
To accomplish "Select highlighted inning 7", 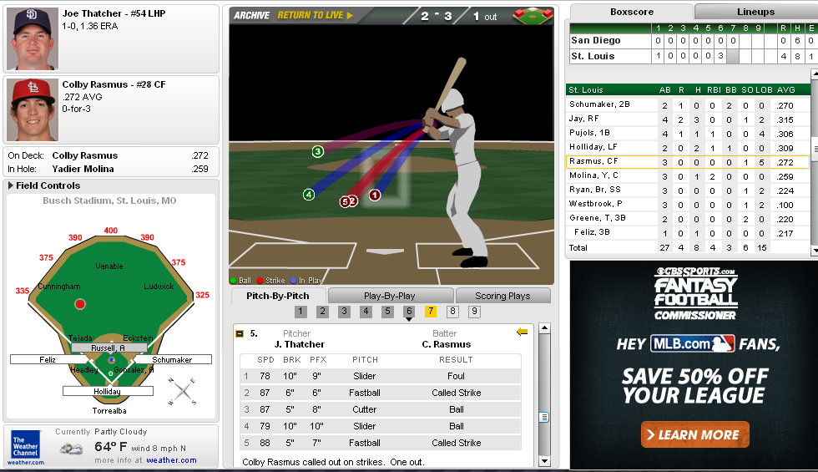I will pyautogui.click(x=431, y=312).
